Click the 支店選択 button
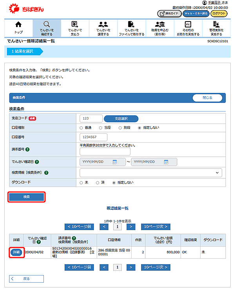The width and height of the screenshot is (235, 292). pos(121,119)
